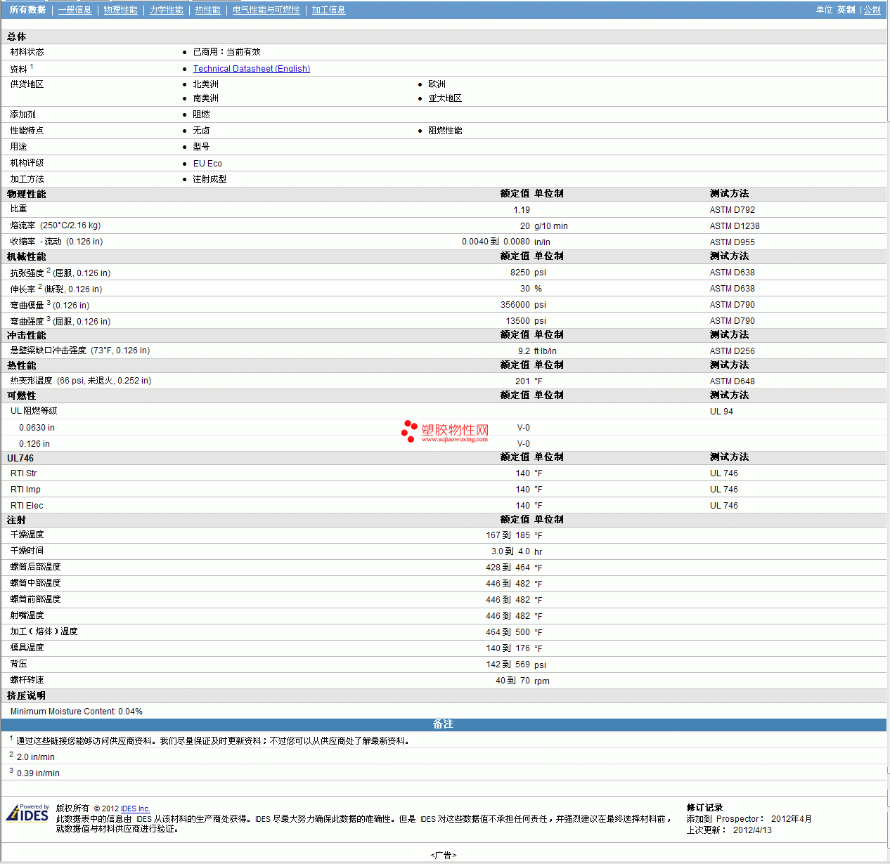
Task: Open the 所有数据 tab
Action: coord(27,10)
